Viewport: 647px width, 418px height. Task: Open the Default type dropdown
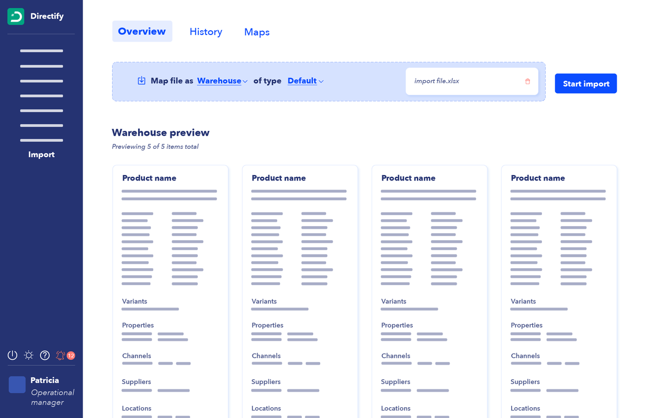click(306, 81)
